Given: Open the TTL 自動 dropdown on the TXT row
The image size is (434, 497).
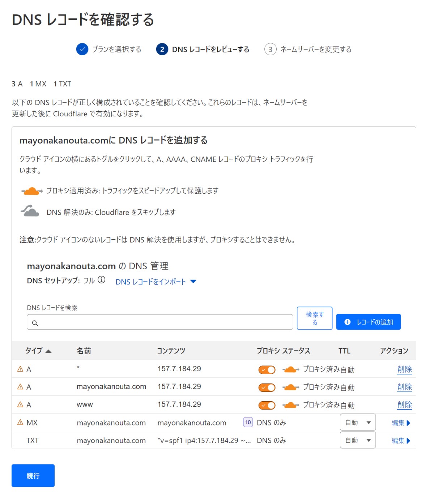Looking at the screenshot, I should 358,440.
